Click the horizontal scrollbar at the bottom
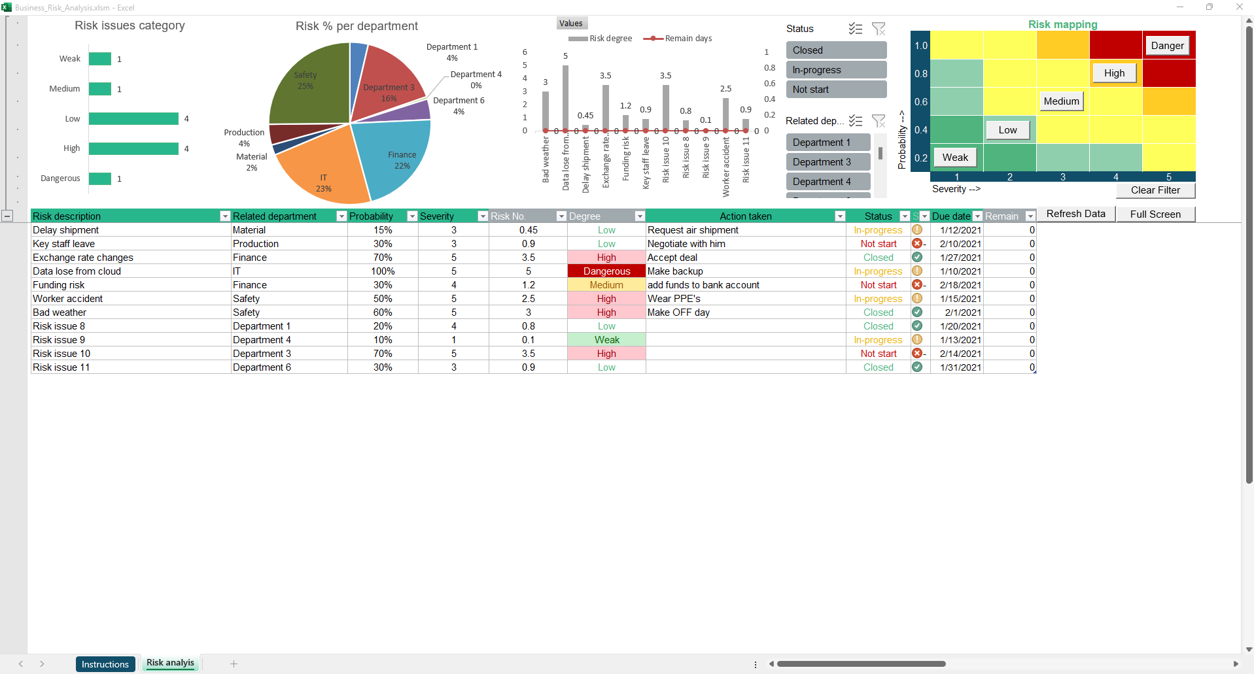Screen dimensions: 1254x674 (x=861, y=664)
